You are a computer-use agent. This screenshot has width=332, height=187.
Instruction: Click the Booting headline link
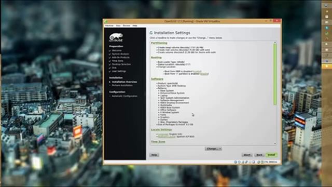[156, 58]
